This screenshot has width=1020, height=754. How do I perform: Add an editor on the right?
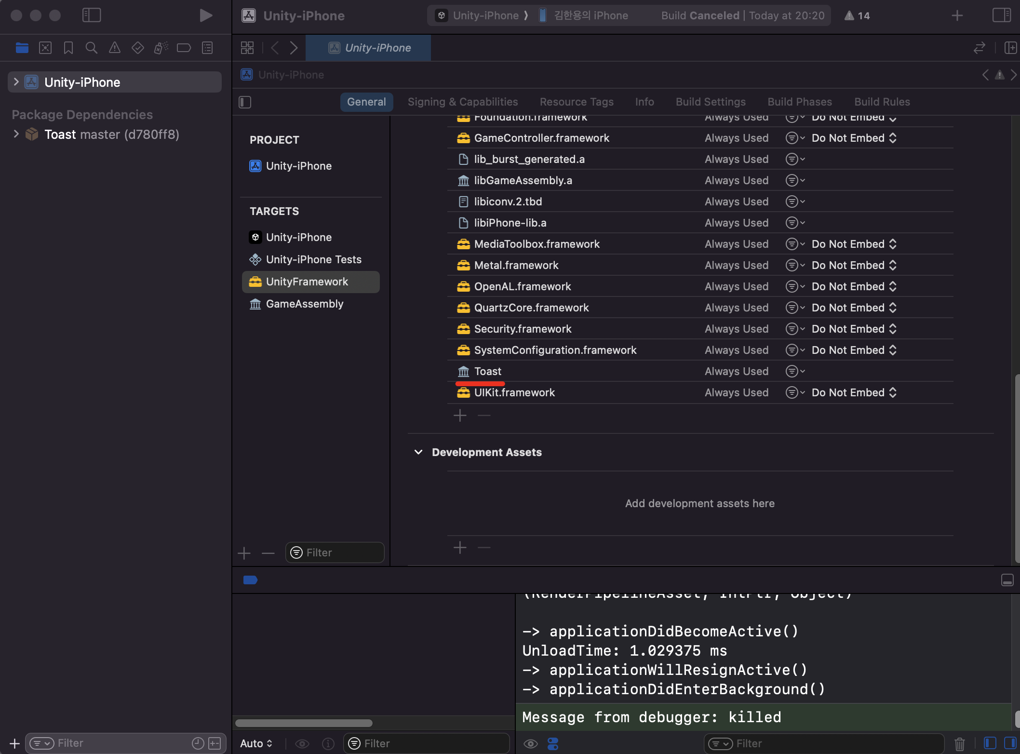(1010, 48)
